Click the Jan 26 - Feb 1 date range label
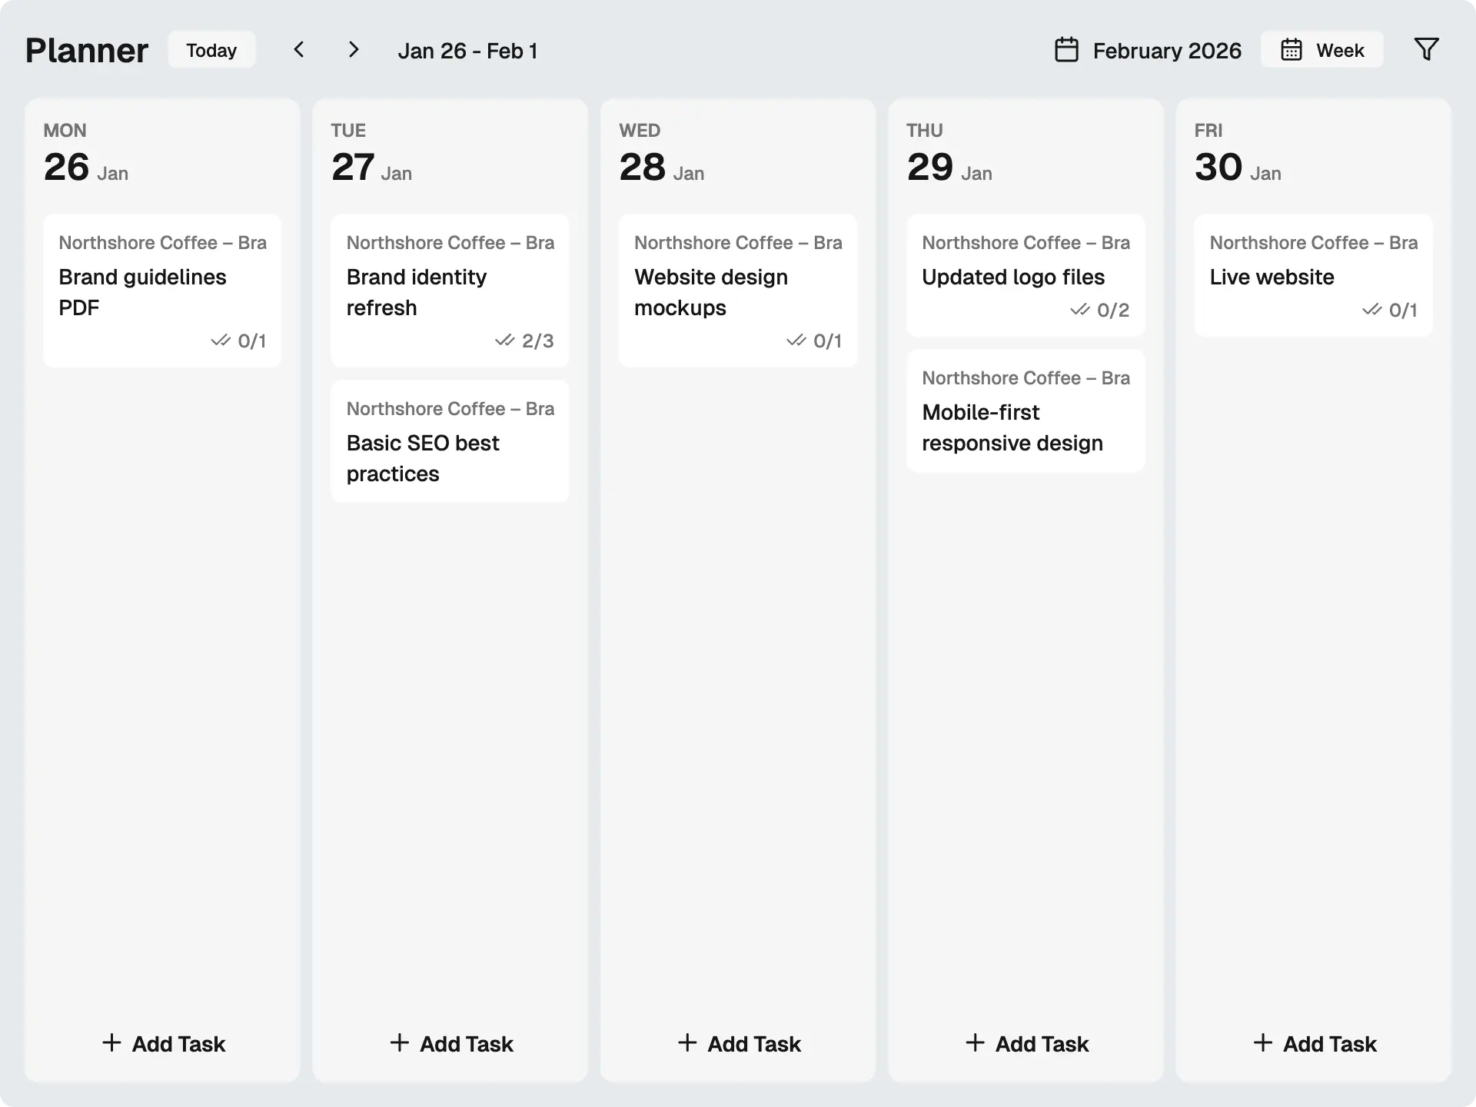The width and height of the screenshot is (1476, 1107). (x=469, y=50)
